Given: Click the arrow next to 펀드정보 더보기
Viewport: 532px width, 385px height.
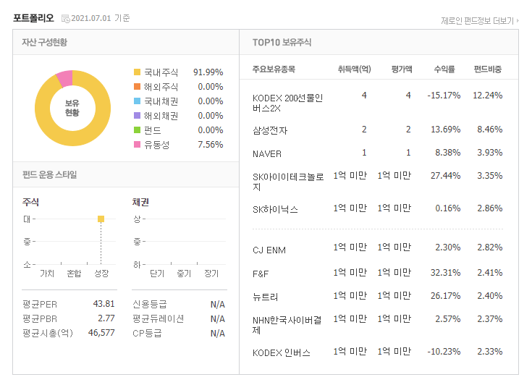Looking at the screenshot, I should [518, 21].
